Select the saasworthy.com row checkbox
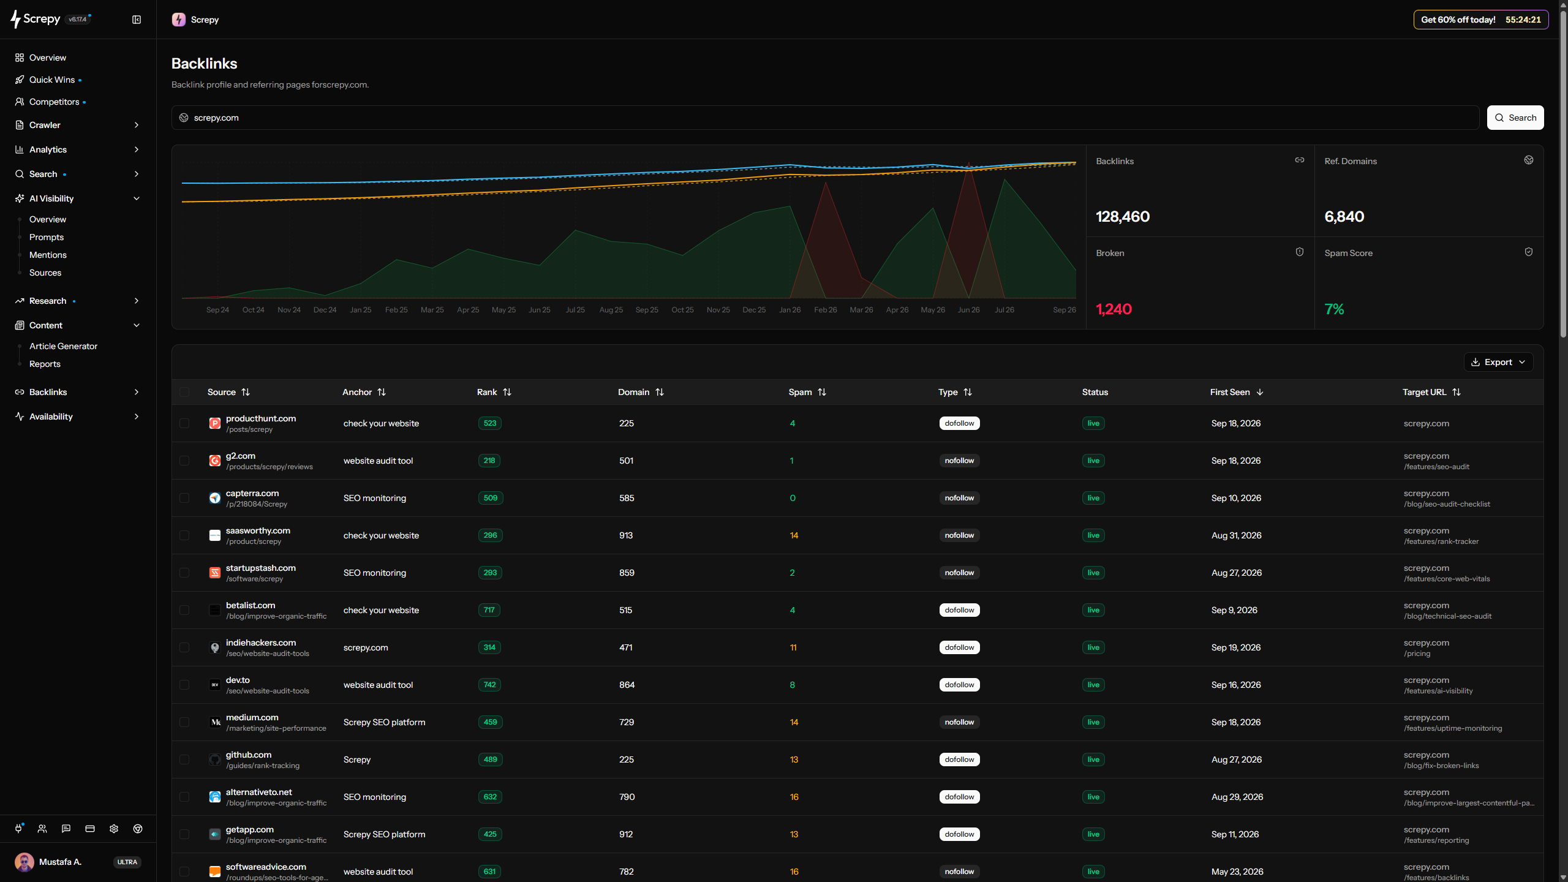1568x882 pixels. [184, 535]
